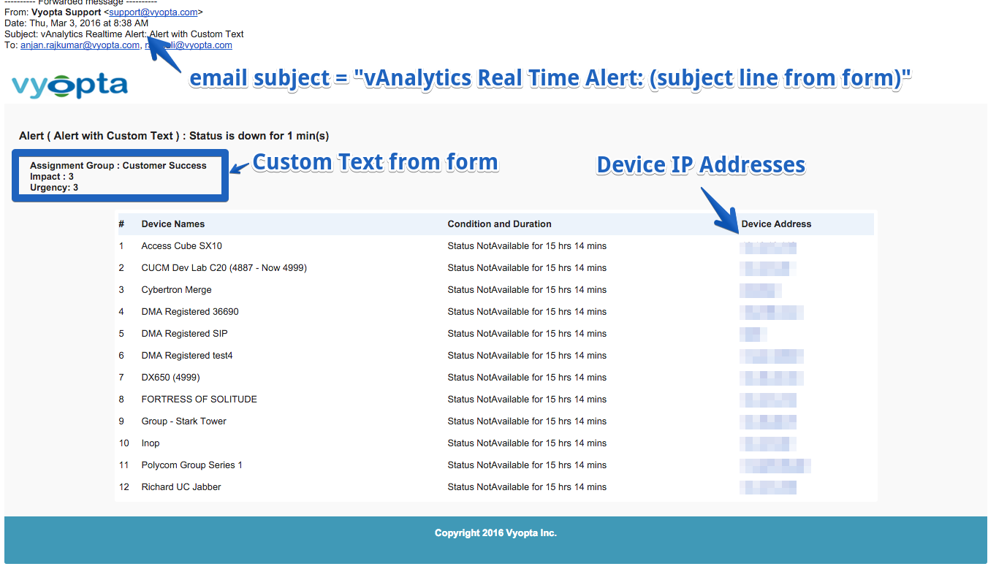988x569 pixels.
Task: Click the alert heading Status is down
Action: tap(174, 136)
